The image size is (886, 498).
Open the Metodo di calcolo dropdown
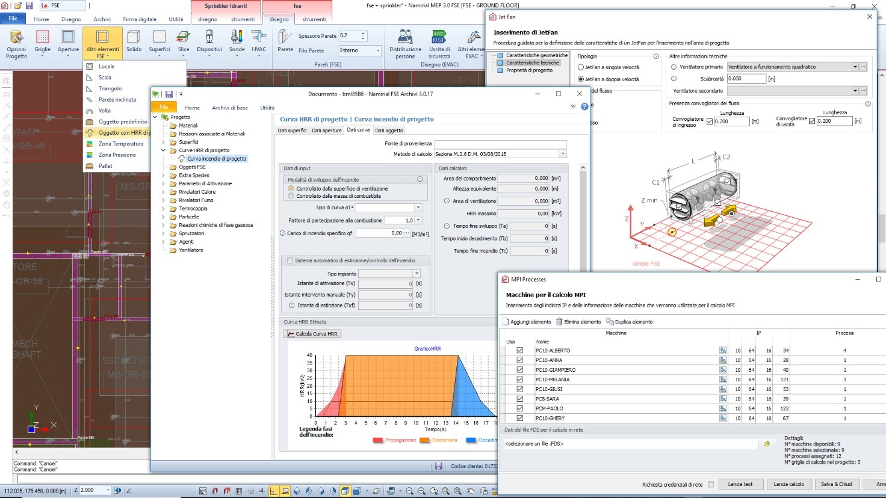click(563, 154)
